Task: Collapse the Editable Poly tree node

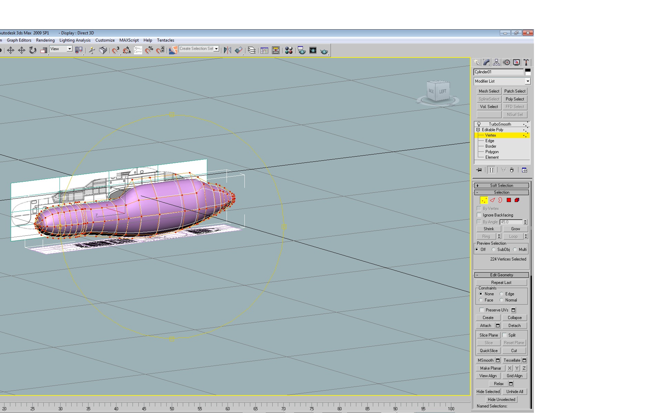Action: [x=478, y=130]
